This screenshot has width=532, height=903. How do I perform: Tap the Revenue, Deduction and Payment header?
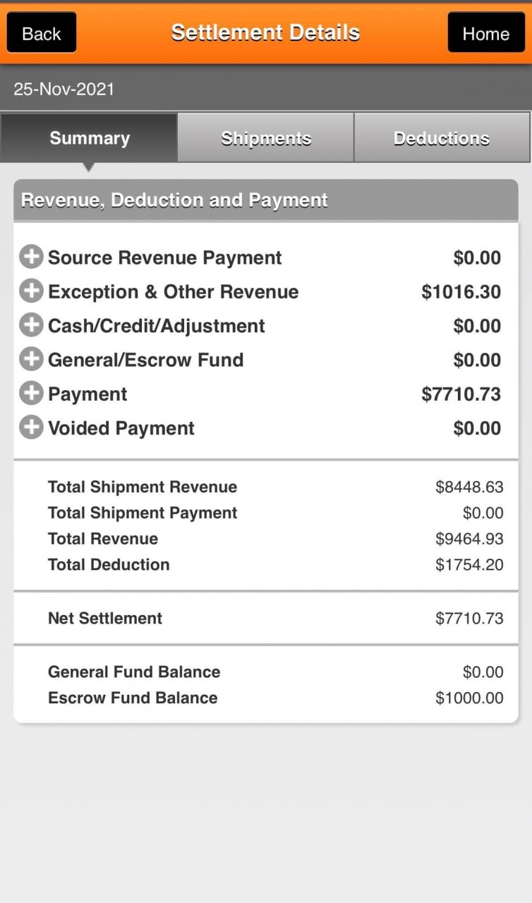pos(266,200)
